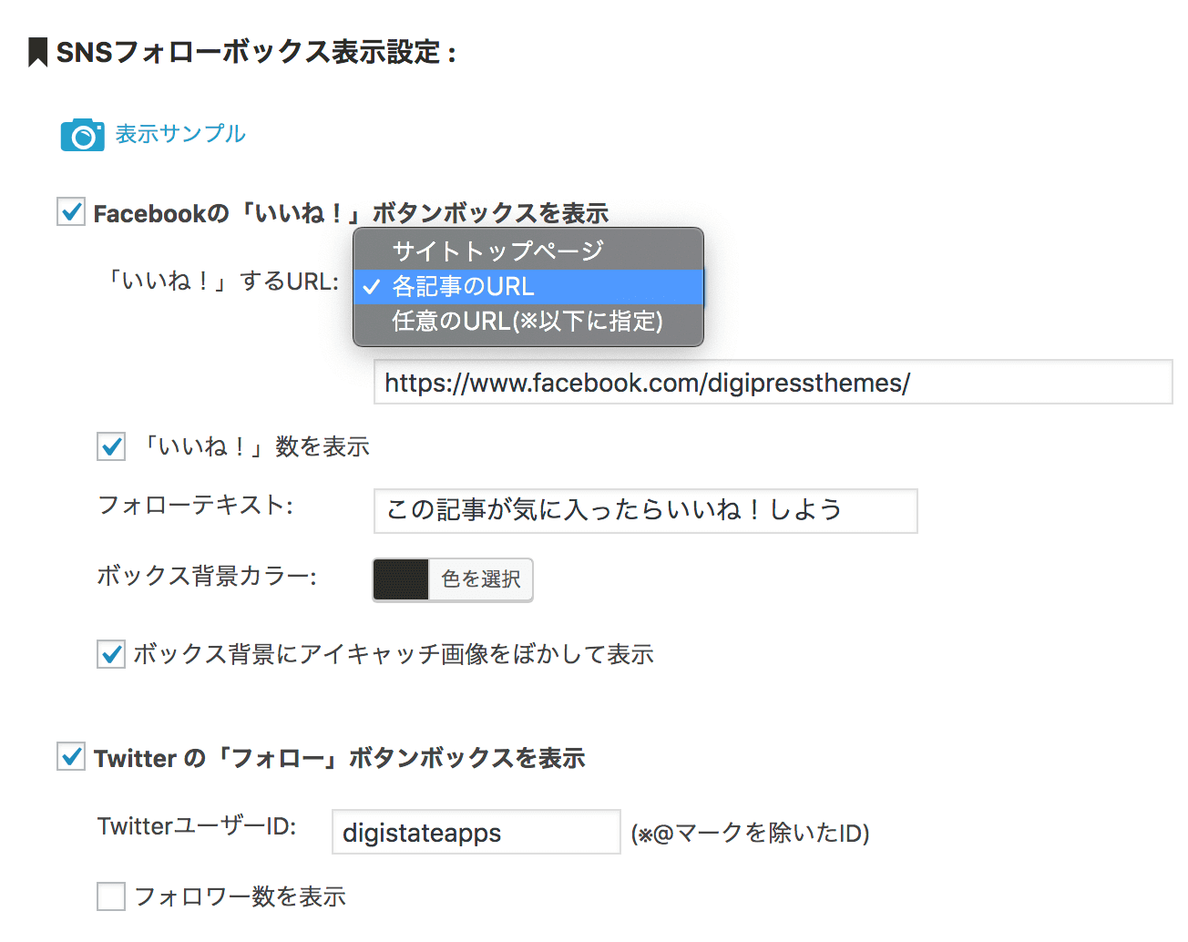Click the フォロワー数を表示 label text
Image resolution: width=1188 pixels, height=942 pixels.
pyautogui.click(x=241, y=896)
